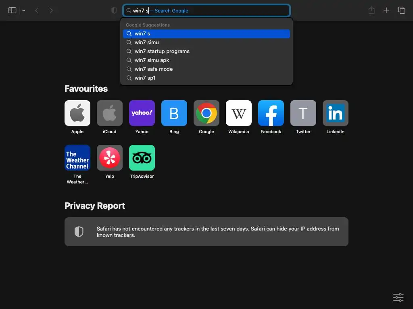Go forward to the next page

tap(51, 10)
